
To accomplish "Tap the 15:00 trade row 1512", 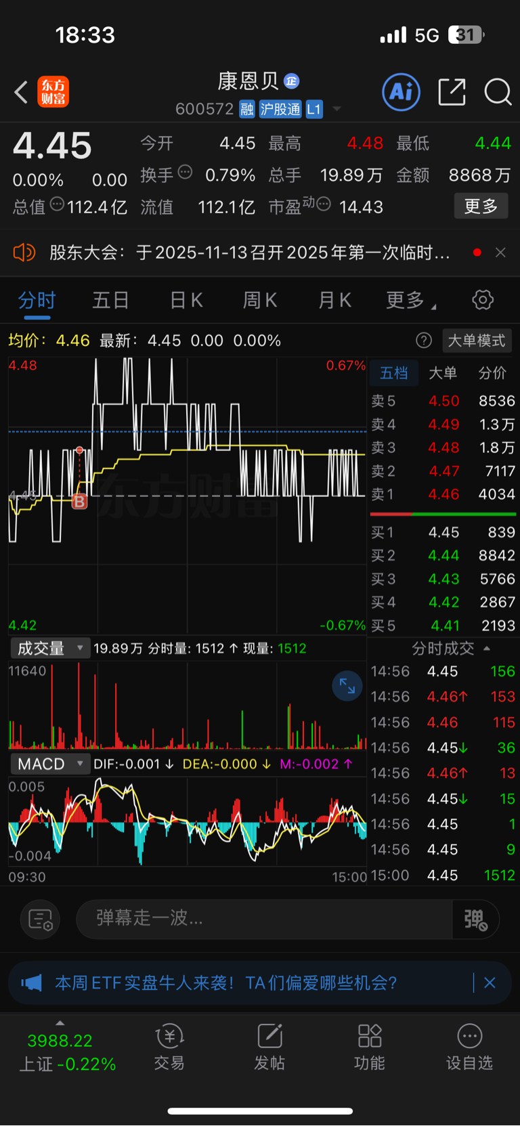I will tap(443, 875).
